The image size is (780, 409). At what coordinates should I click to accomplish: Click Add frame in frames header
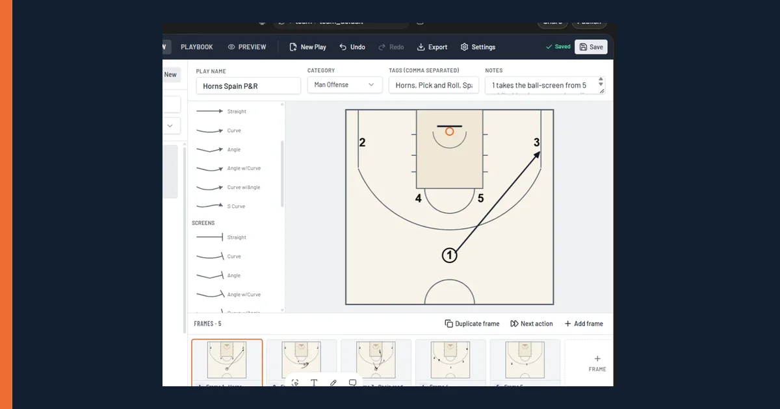583,323
